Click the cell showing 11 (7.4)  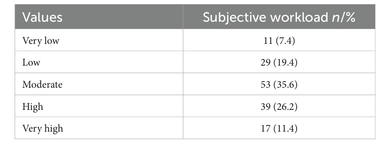[279, 41]
